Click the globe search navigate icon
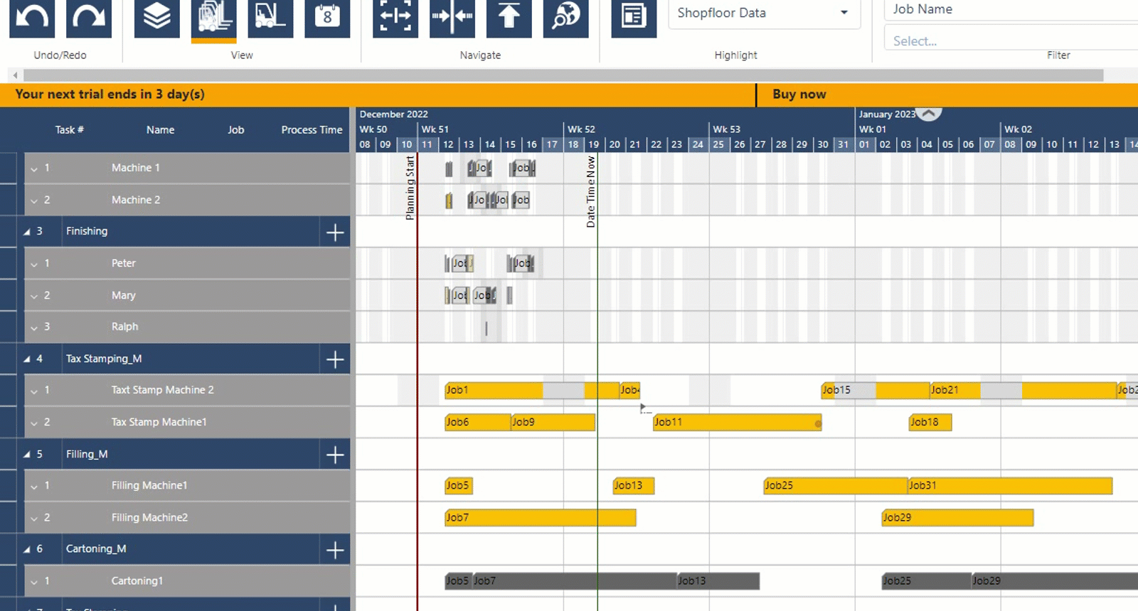Viewport: 1138px width, 611px height. point(566,17)
